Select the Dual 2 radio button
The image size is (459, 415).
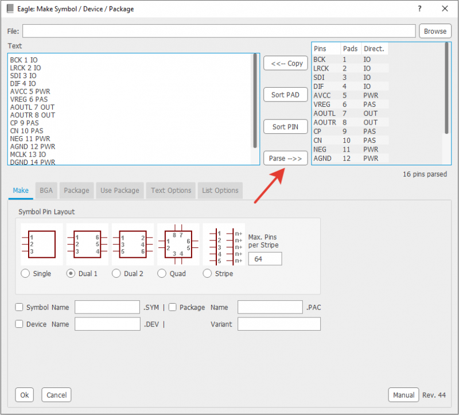pos(116,274)
